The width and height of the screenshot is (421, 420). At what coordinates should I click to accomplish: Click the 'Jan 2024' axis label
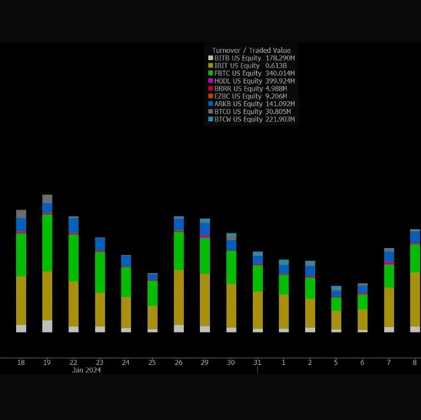(x=86, y=370)
